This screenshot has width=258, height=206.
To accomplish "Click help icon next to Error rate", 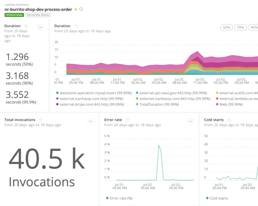I will tap(127, 120).
